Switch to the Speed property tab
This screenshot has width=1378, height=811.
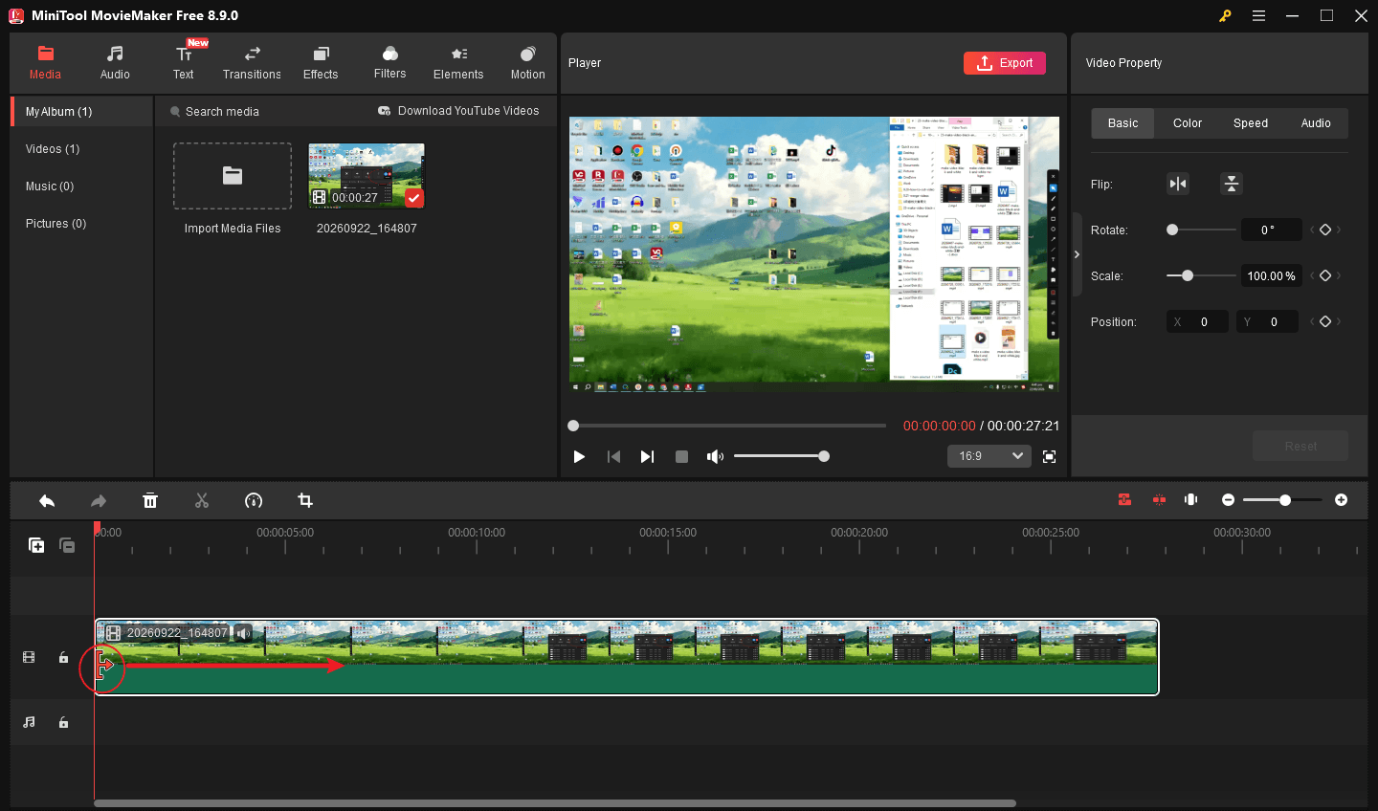point(1251,123)
